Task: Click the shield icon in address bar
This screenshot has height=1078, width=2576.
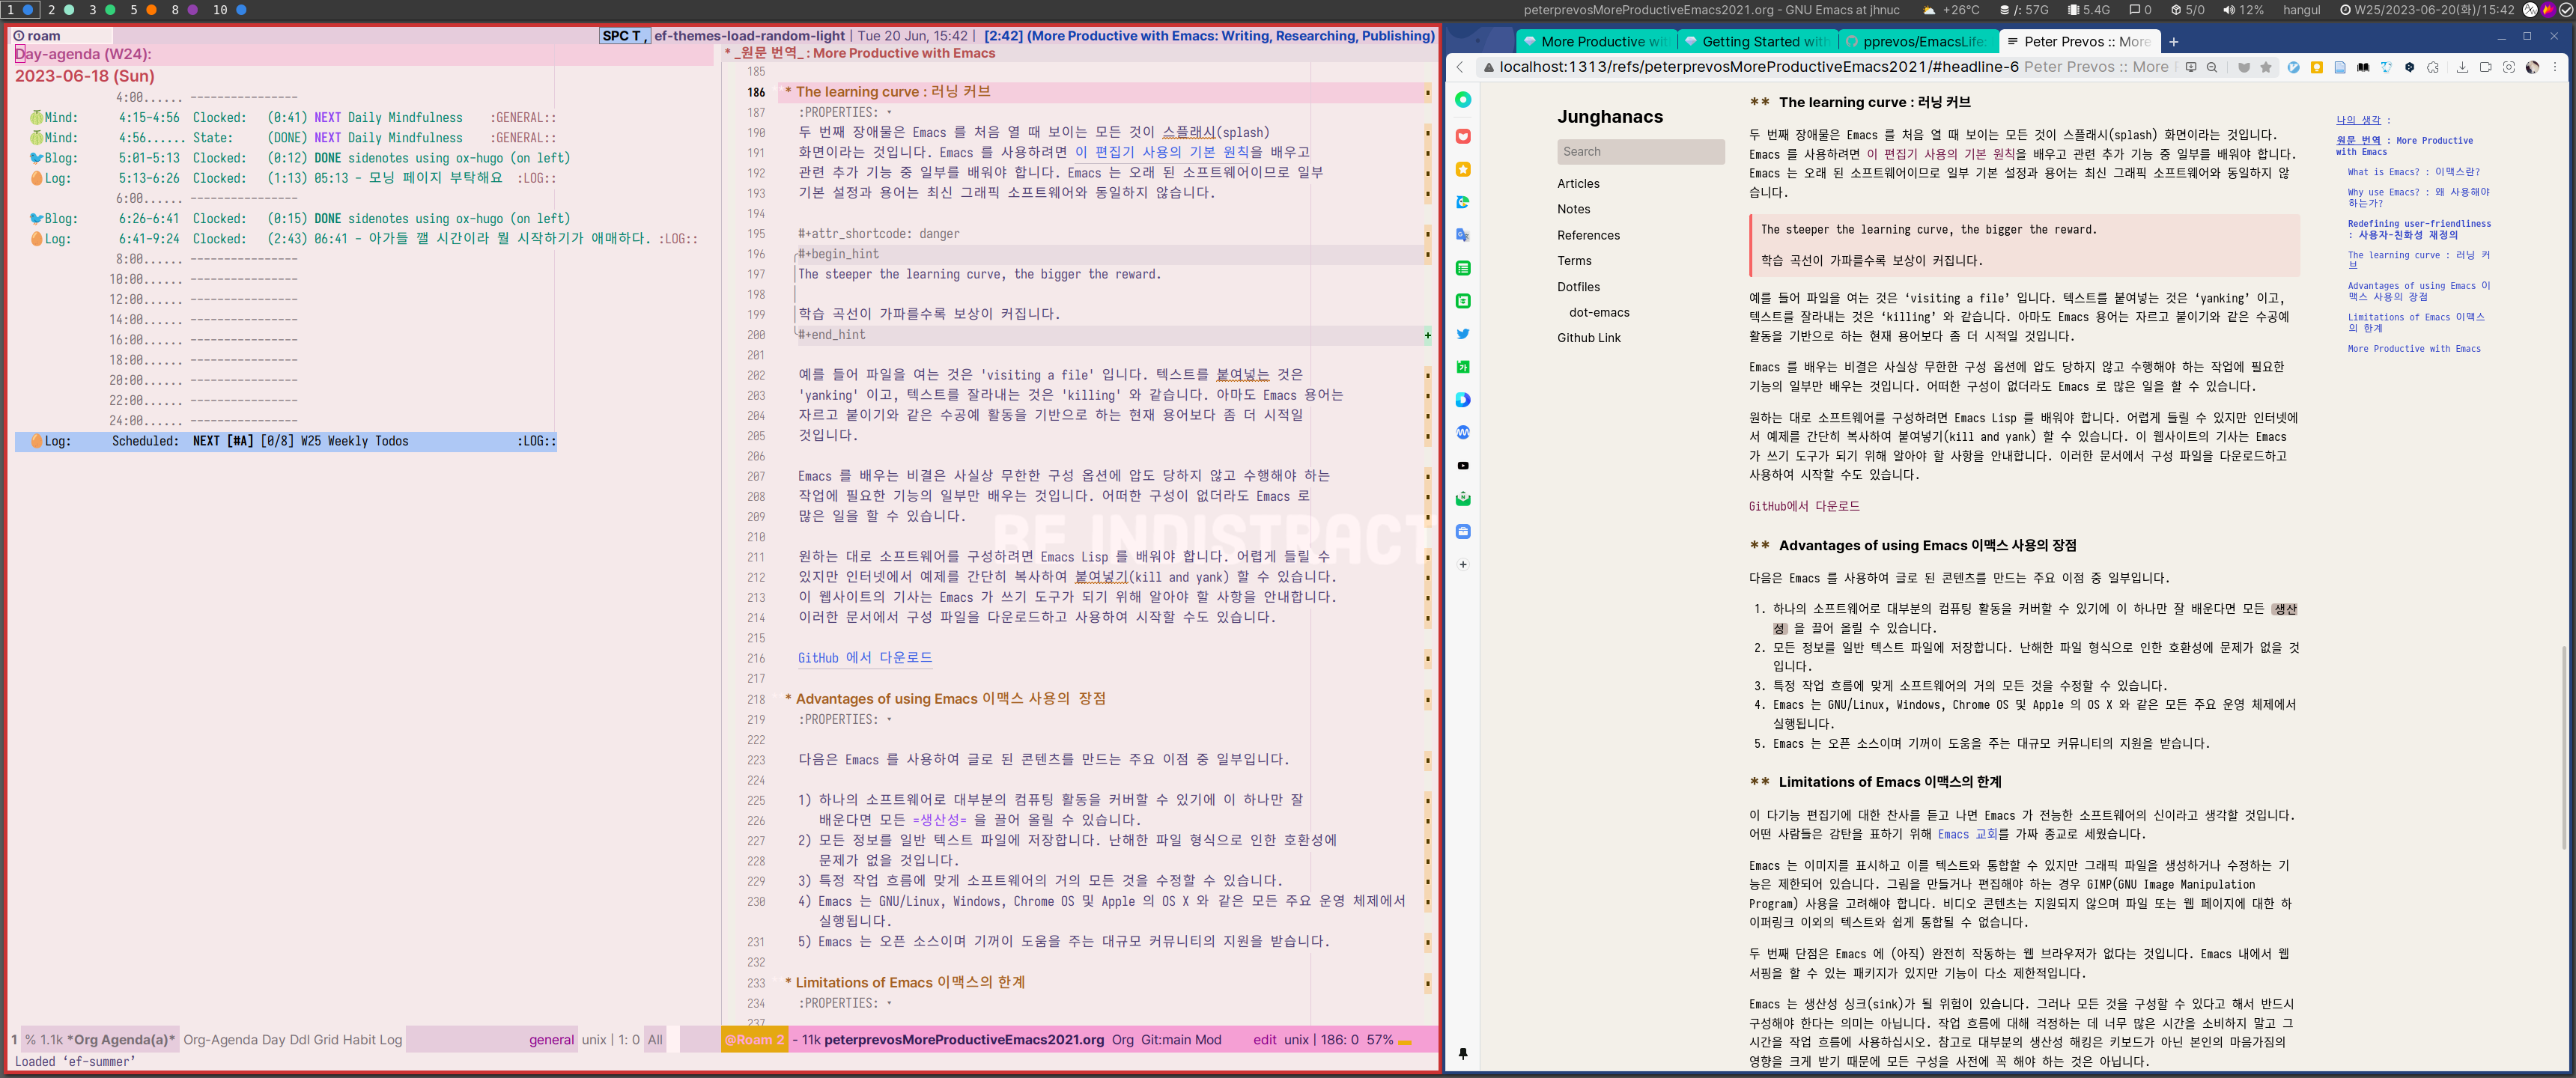Action: (2244, 67)
